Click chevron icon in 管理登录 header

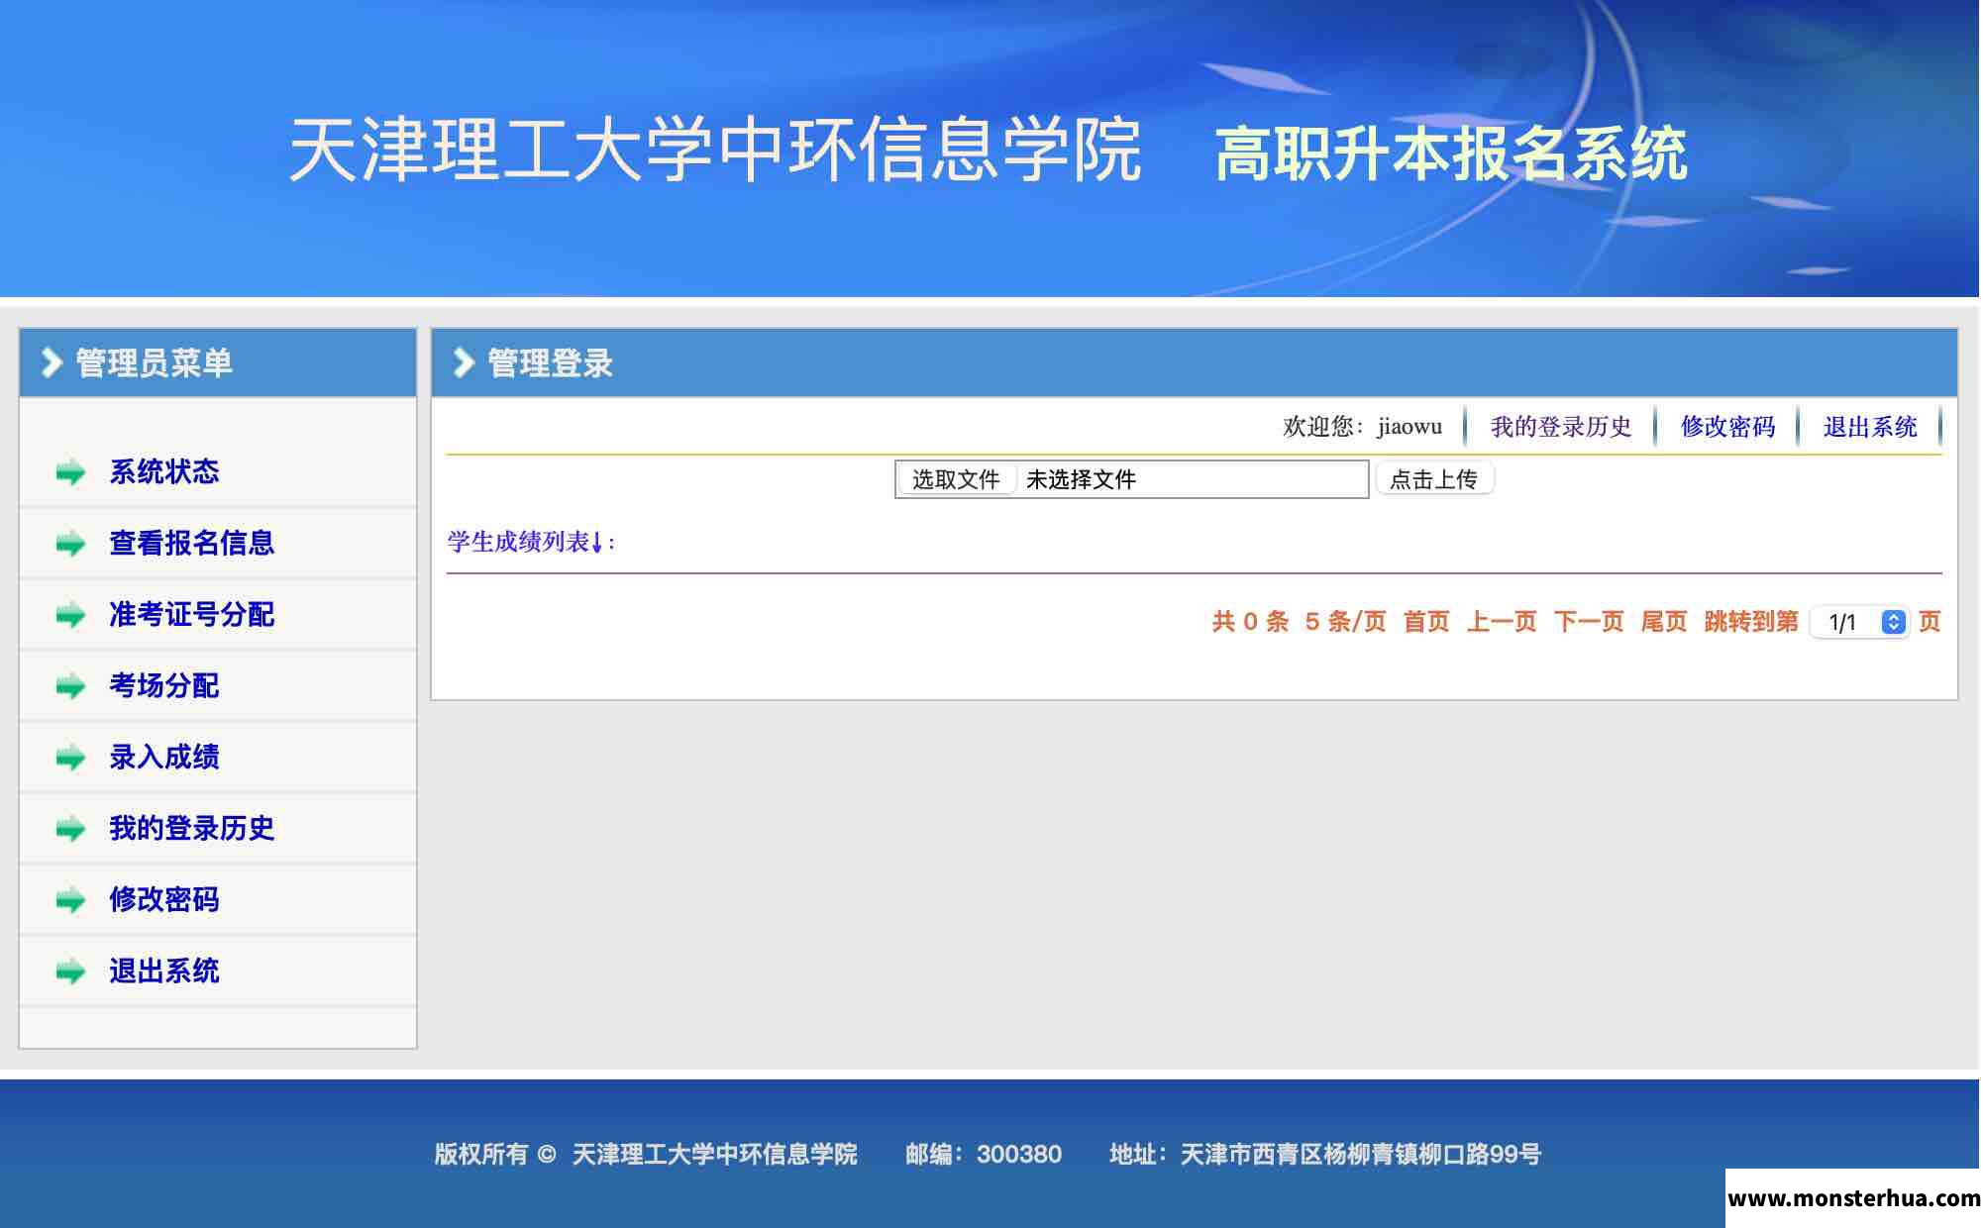(x=464, y=362)
